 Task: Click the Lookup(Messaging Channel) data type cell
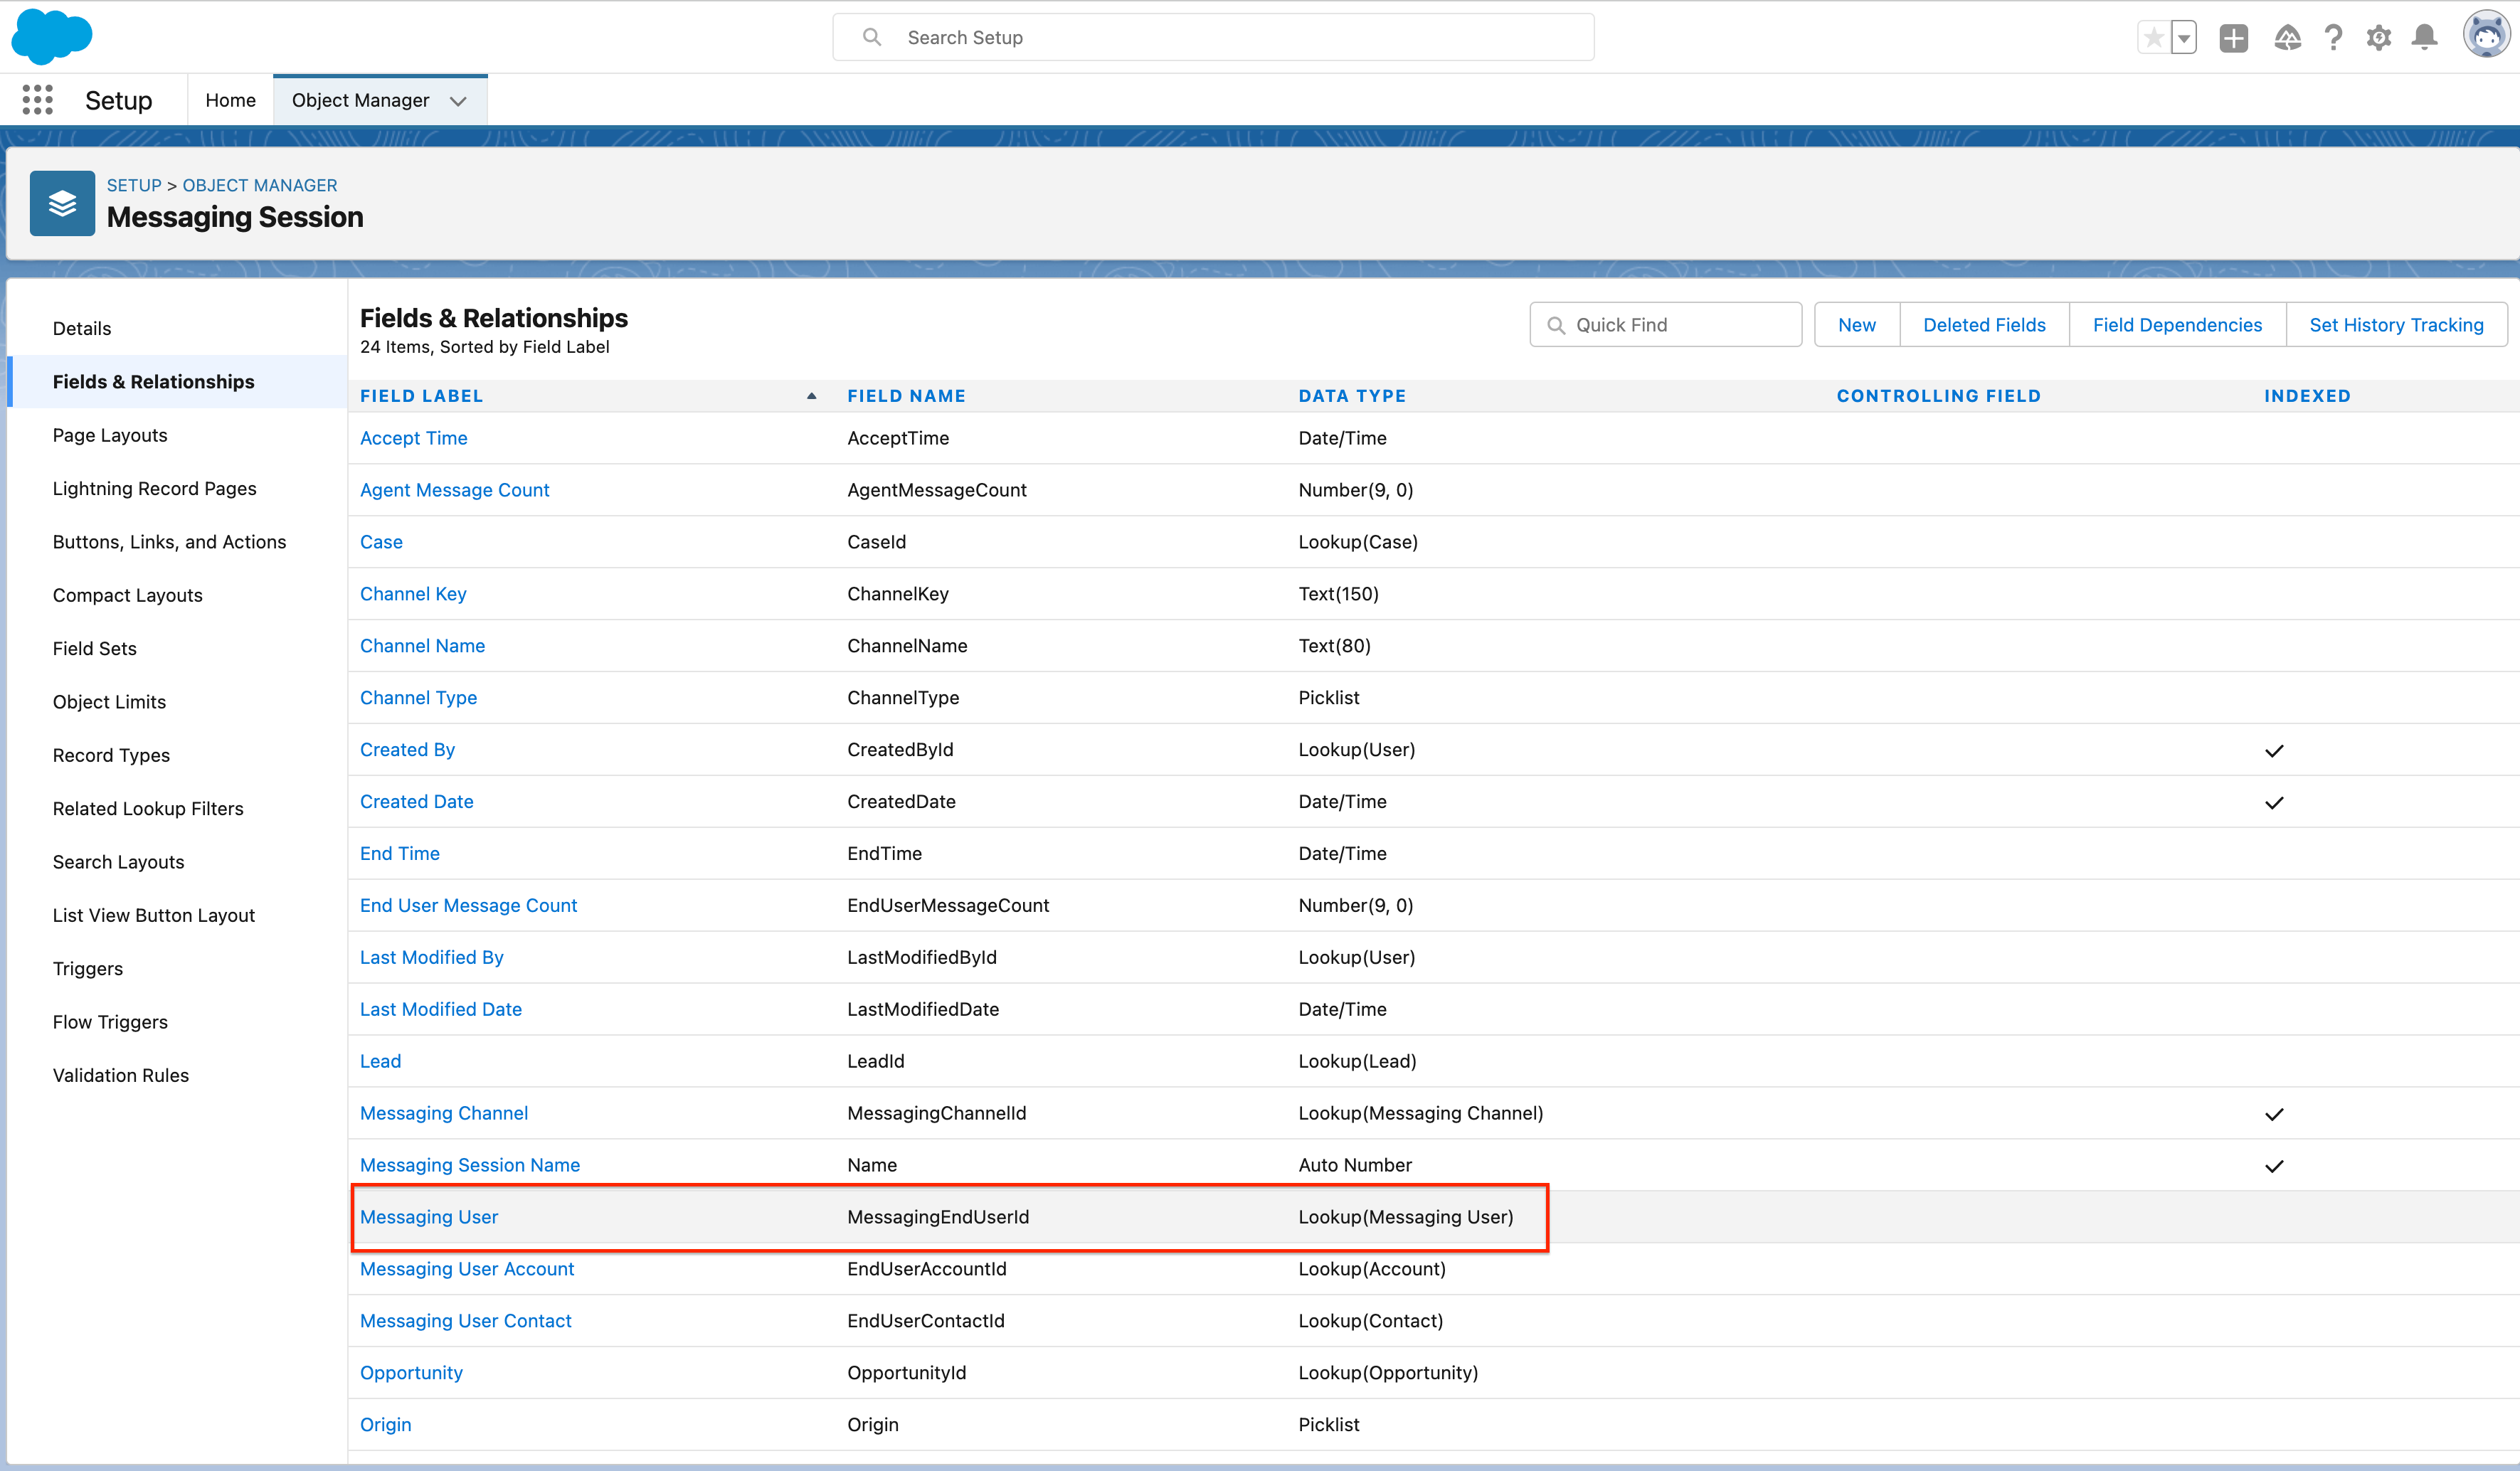(x=1420, y=1113)
